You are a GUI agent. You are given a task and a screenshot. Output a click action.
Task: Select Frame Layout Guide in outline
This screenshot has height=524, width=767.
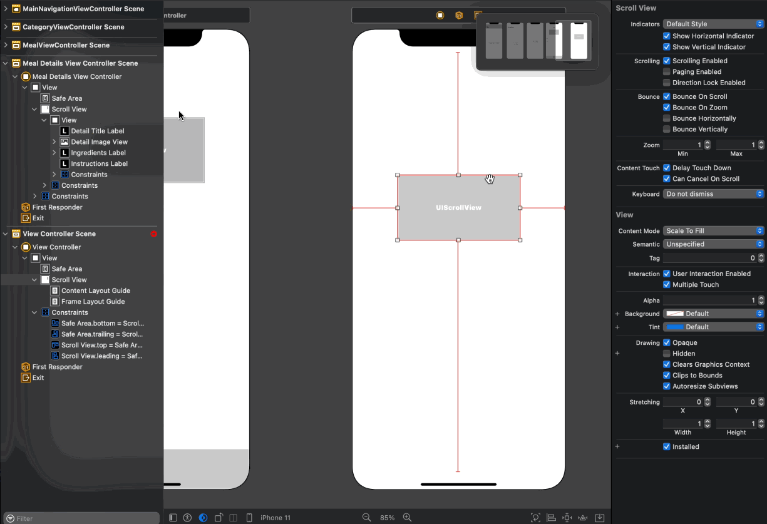coord(93,301)
